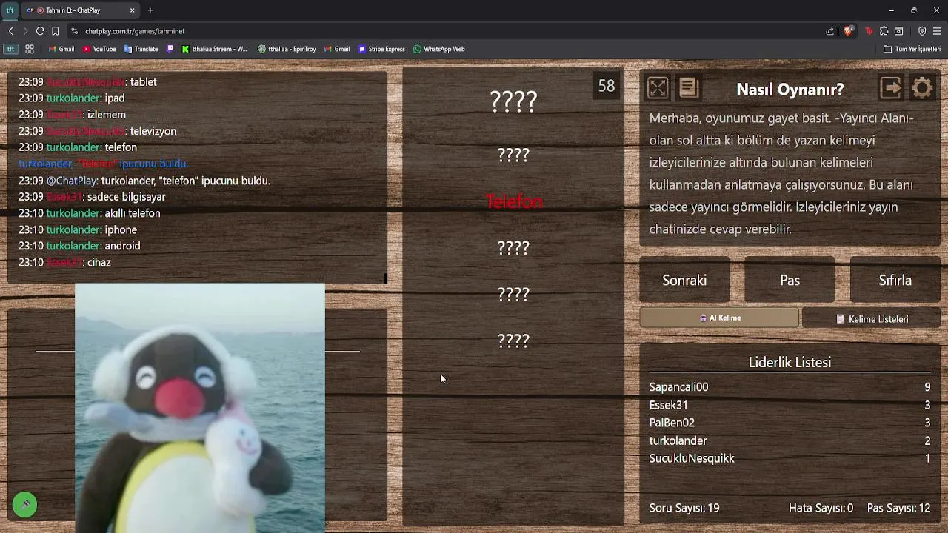This screenshot has width=948, height=533.
Task: Open game settings gear icon
Action: pyautogui.click(x=922, y=88)
